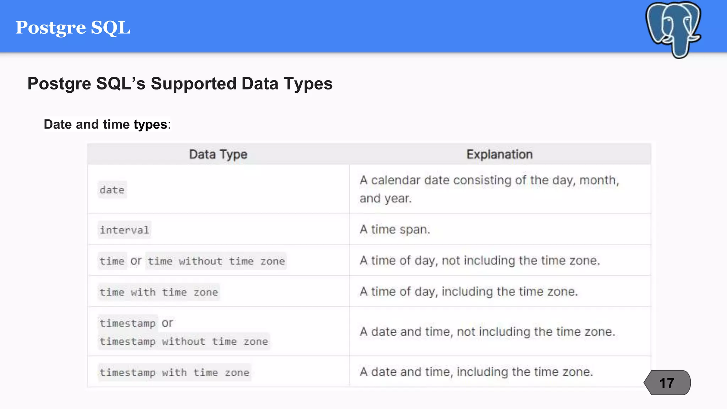This screenshot has height=409, width=727.
Task: Click the PostgreSQL elephant logo
Action: coord(673,29)
